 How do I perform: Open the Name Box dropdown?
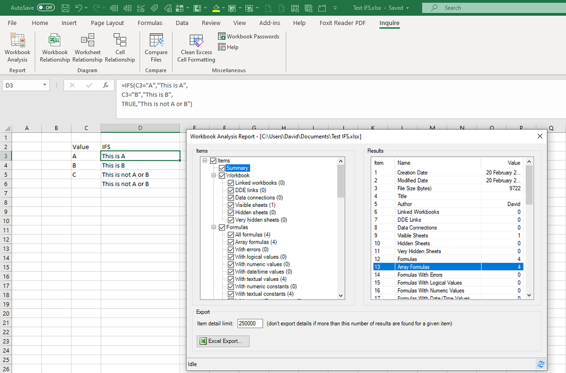coord(45,85)
